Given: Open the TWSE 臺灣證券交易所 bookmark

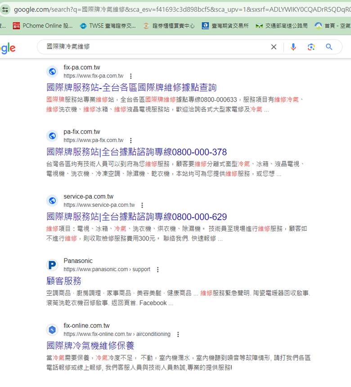Looking at the screenshot, I should 108,26.
